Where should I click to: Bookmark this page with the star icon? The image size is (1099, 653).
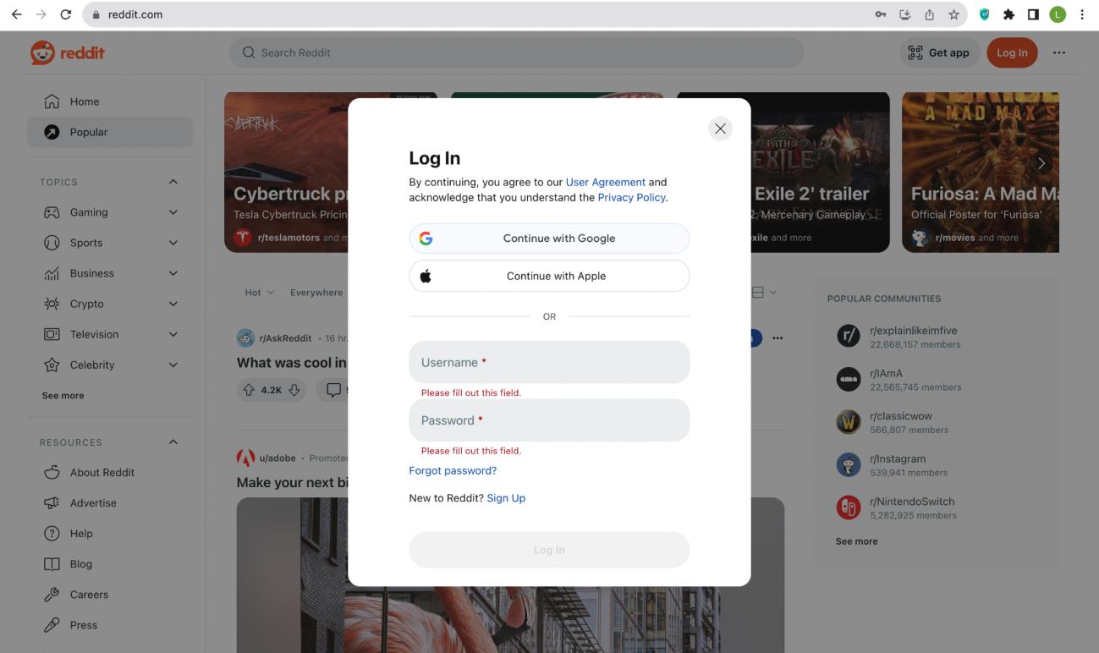click(x=953, y=14)
